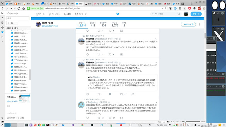This screenshot has width=226, height=127.
Task: Open the trash can closed tabs icon
Action: (191, 4)
